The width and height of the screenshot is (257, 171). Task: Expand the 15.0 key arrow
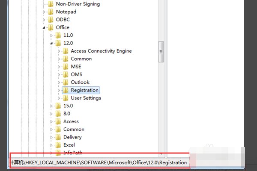click(x=52, y=106)
